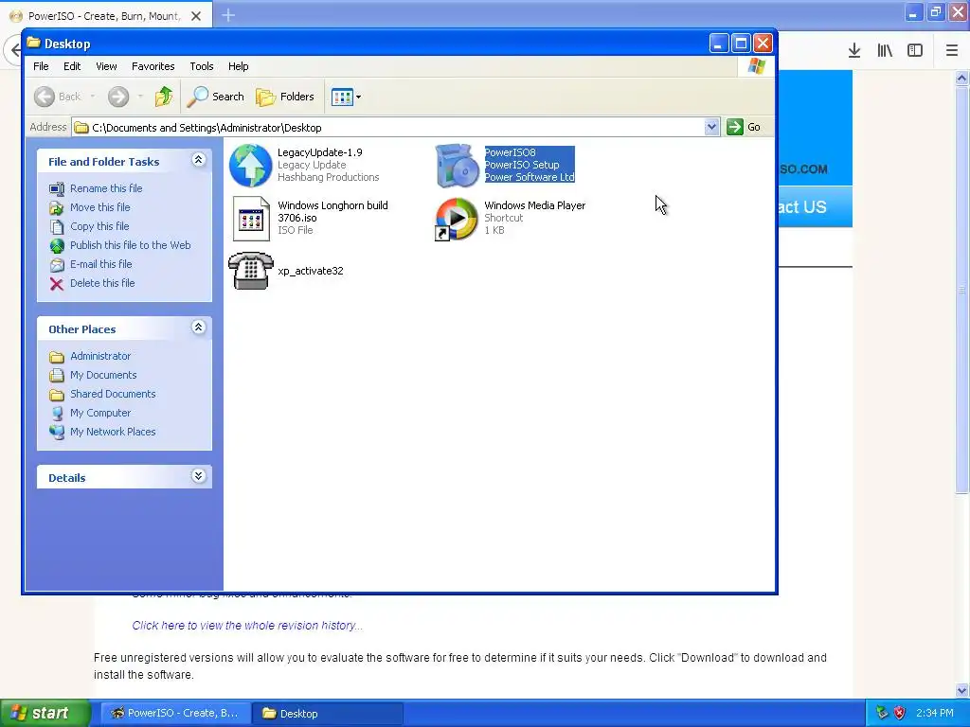The width and height of the screenshot is (970, 727).
Task: Close the PowerISO browser tab
Action: click(196, 16)
